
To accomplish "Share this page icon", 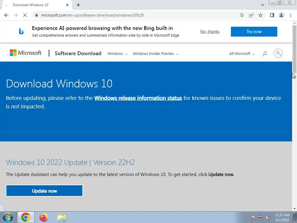I will point(251,15).
